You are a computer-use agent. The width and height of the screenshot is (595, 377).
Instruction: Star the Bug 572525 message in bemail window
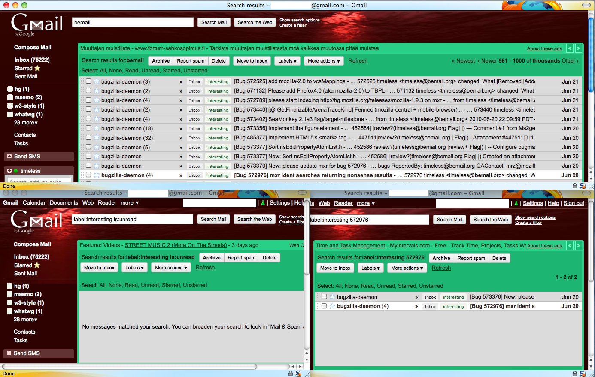(97, 81)
